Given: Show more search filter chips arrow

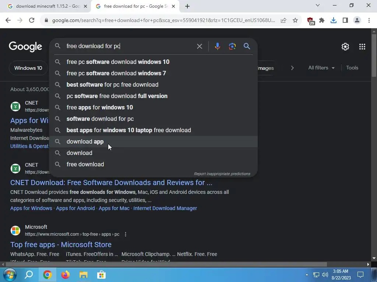Looking at the screenshot, I should [x=292, y=68].
